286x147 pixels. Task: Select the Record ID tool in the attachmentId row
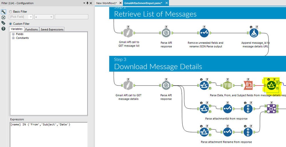248,109
